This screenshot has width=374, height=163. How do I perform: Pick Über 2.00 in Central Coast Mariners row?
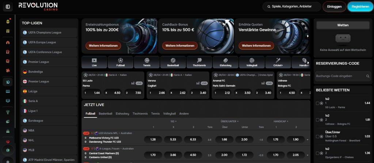click(224, 155)
